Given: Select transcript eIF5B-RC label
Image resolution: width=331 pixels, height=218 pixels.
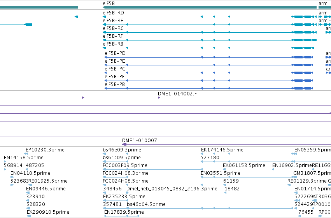Looking at the screenshot, I should [x=113, y=28].
